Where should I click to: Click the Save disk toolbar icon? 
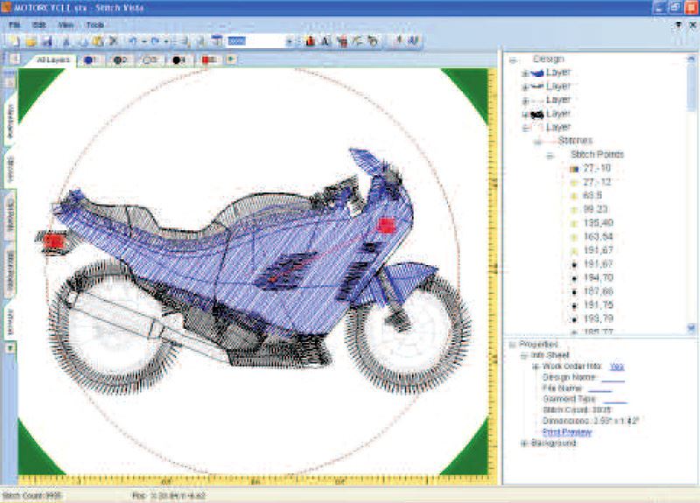[45, 41]
